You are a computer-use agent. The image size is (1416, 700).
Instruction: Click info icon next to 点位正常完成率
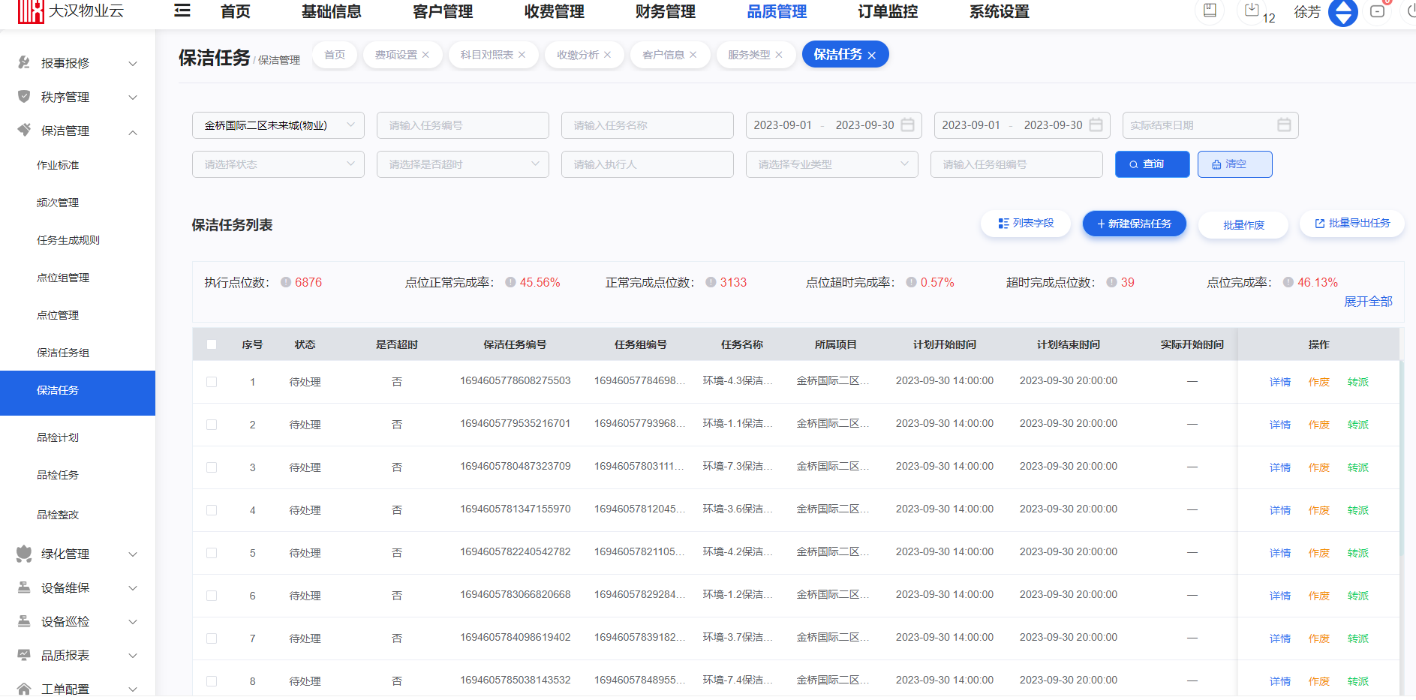pos(510,283)
